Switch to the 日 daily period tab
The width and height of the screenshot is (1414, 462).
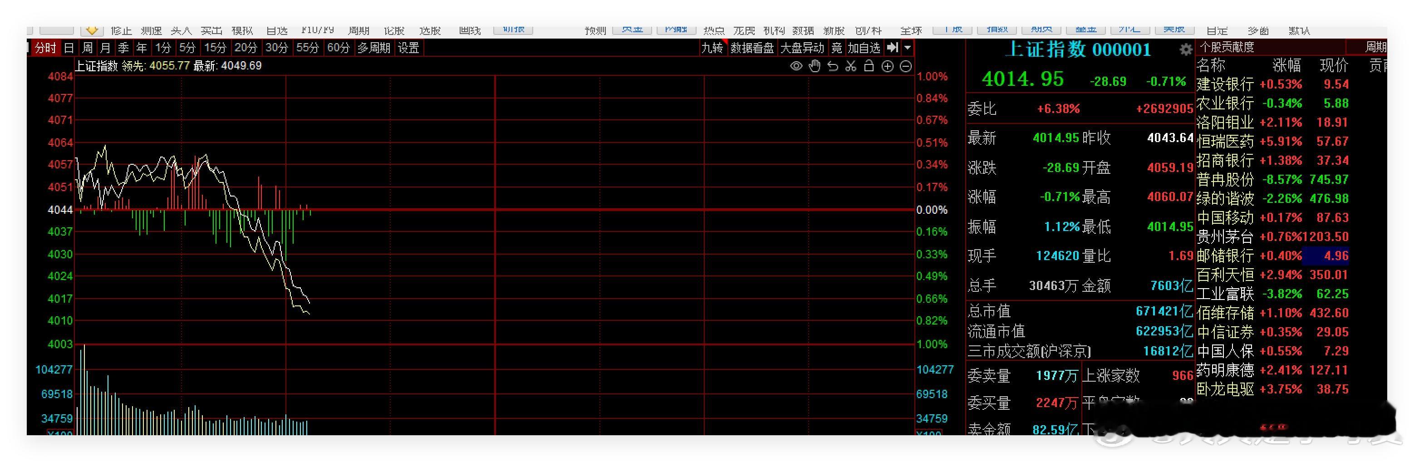69,48
